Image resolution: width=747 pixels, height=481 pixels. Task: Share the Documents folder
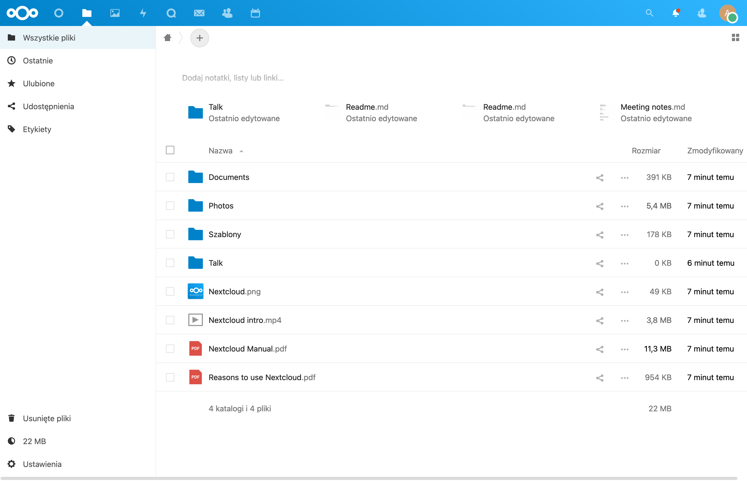(x=600, y=177)
